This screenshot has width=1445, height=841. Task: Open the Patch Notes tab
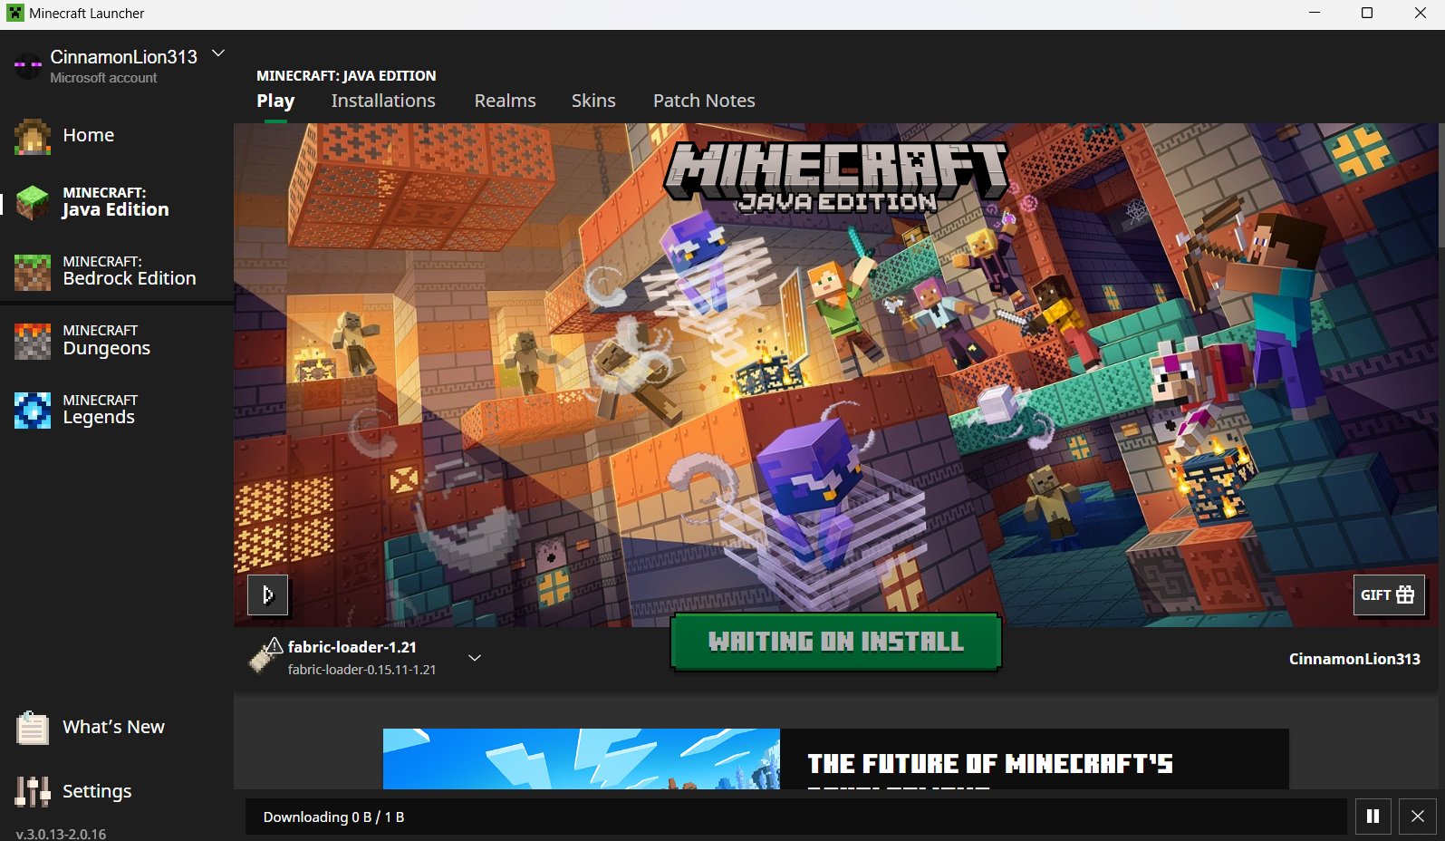pos(703,101)
